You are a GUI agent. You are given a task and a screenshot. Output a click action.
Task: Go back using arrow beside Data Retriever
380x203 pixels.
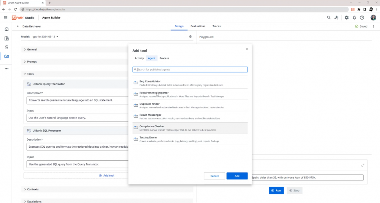click(18, 26)
